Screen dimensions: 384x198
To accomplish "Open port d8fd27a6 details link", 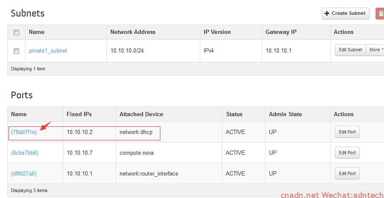I will coord(24,174).
